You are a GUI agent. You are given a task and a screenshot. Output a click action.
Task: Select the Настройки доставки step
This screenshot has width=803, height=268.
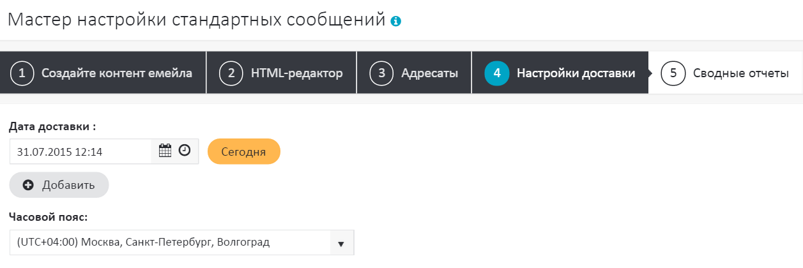tap(576, 73)
